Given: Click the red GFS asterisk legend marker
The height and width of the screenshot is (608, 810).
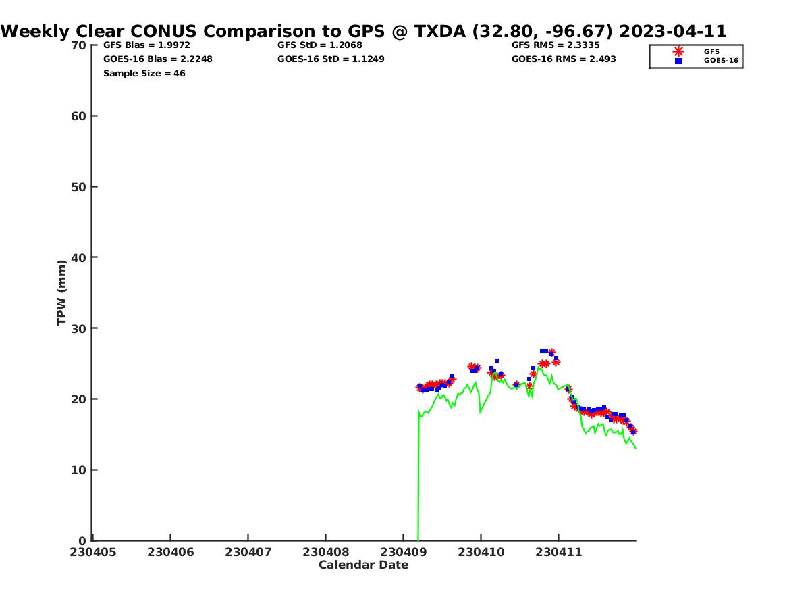Looking at the screenshot, I should tap(678, 51).
